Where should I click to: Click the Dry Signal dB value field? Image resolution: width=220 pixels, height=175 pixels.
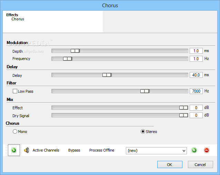coord(196,115)
